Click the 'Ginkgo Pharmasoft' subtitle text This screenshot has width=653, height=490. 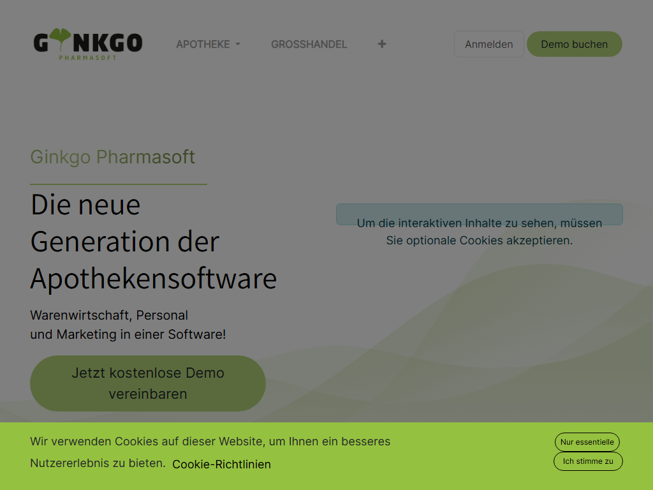pyautogui.click(x=112, y=157)
